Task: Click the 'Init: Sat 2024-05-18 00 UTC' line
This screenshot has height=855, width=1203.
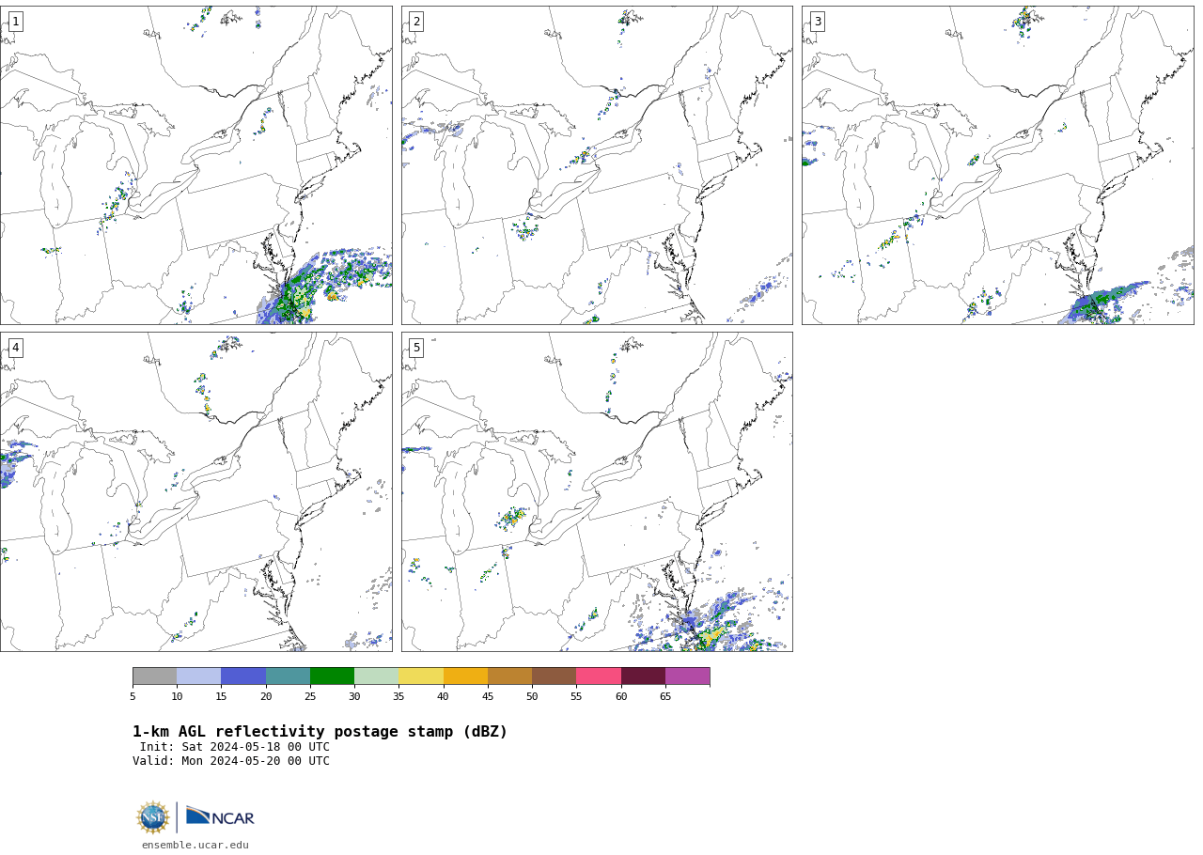Action: 235,747
